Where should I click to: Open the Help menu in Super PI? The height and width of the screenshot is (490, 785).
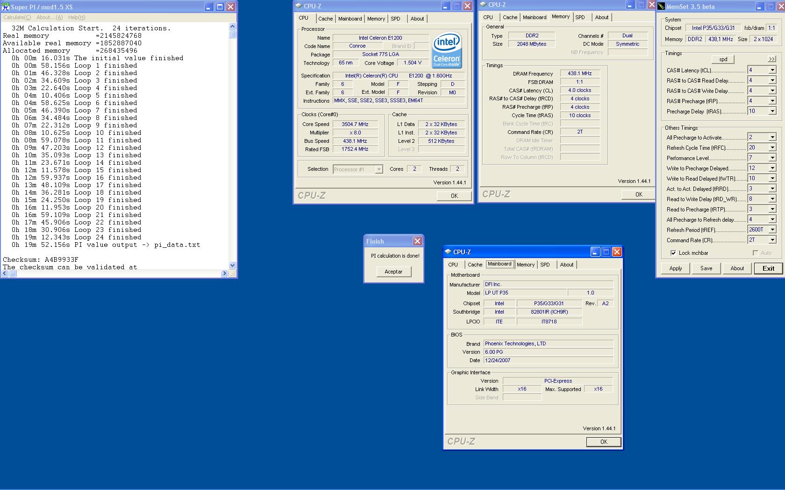click(77, 17)
